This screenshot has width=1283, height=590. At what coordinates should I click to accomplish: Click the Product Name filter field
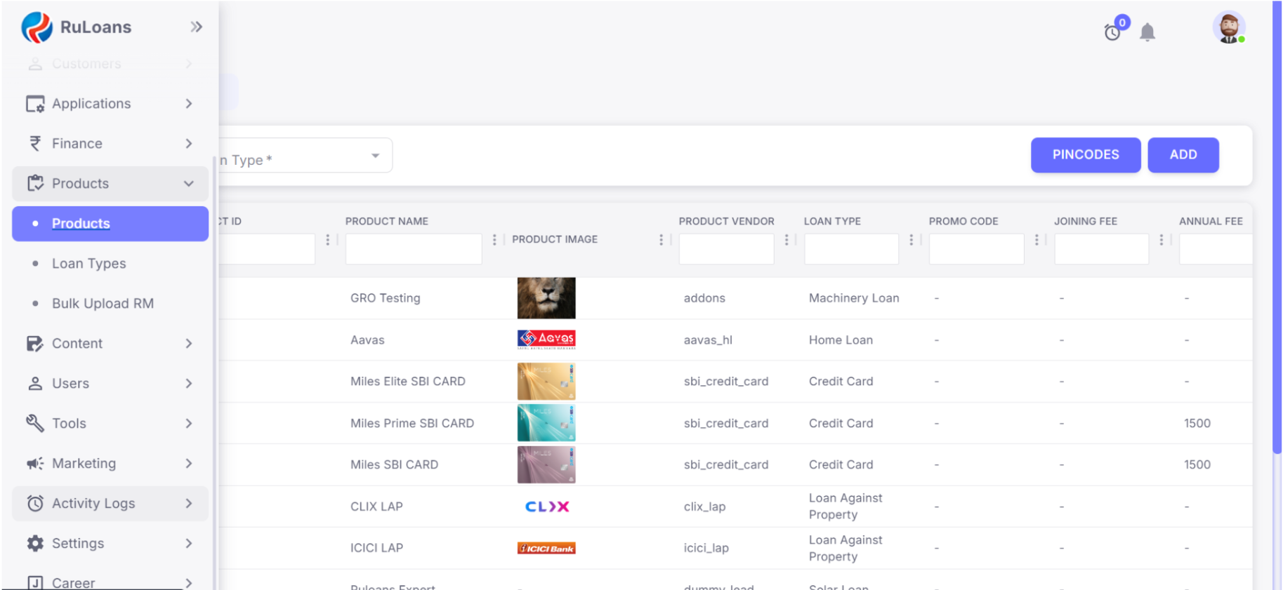coord(413,249)
